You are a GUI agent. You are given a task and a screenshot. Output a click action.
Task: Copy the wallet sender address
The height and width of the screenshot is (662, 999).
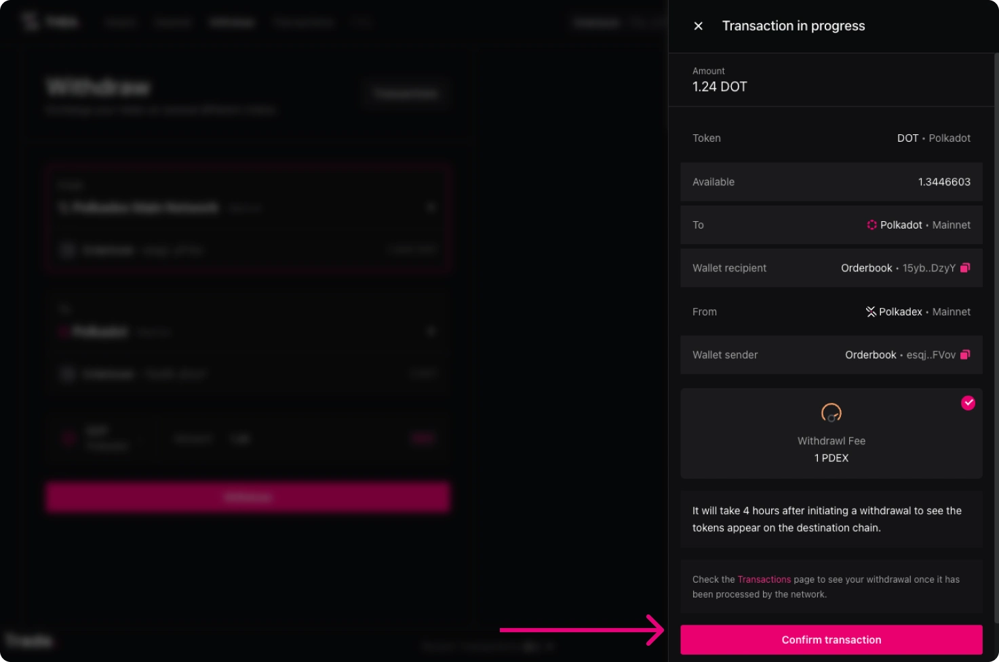point(965,355)
